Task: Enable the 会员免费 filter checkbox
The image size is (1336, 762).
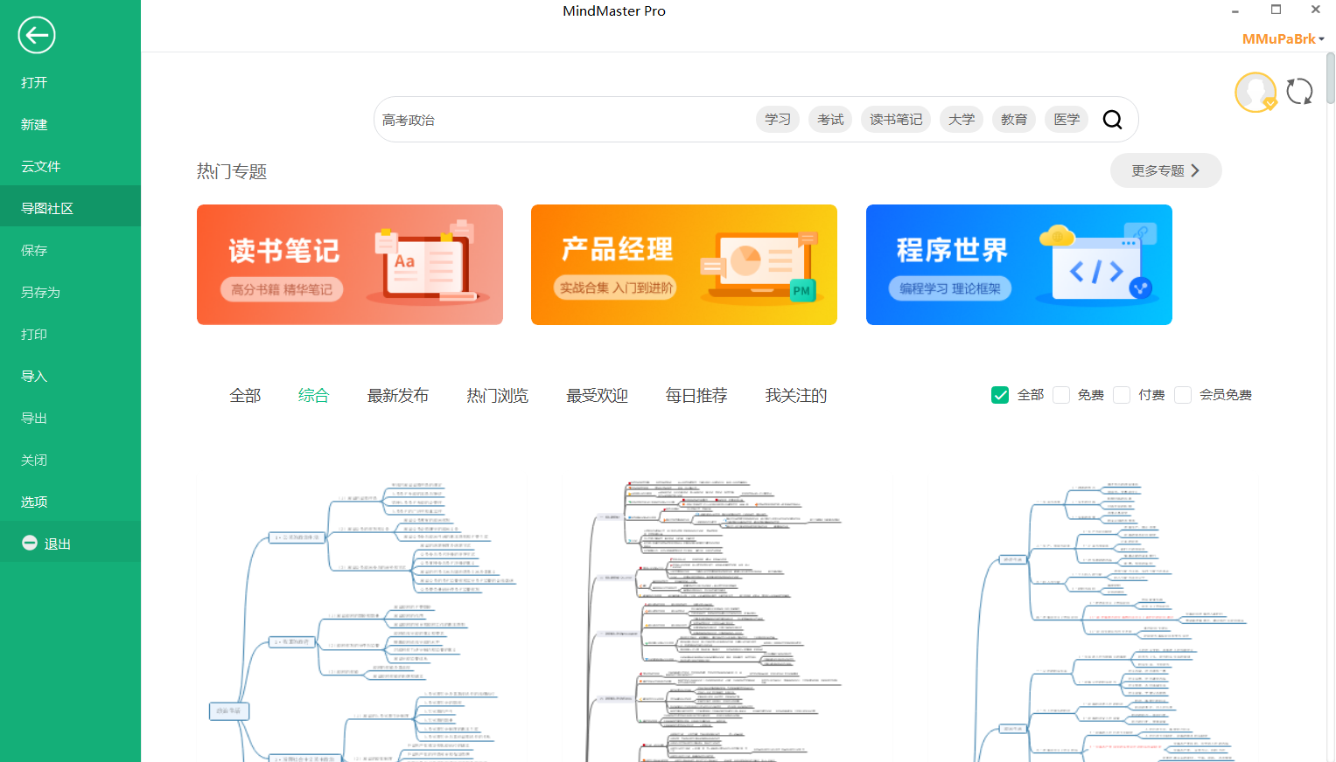Action: 1183,395
